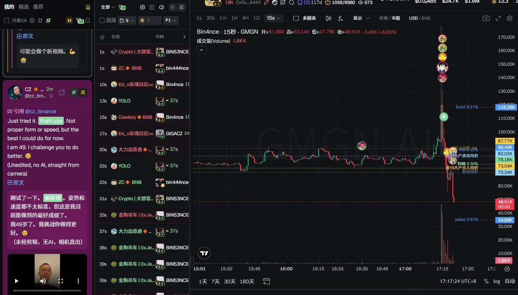Expand columns with arrow right of 币种

(x=184, y=37)
